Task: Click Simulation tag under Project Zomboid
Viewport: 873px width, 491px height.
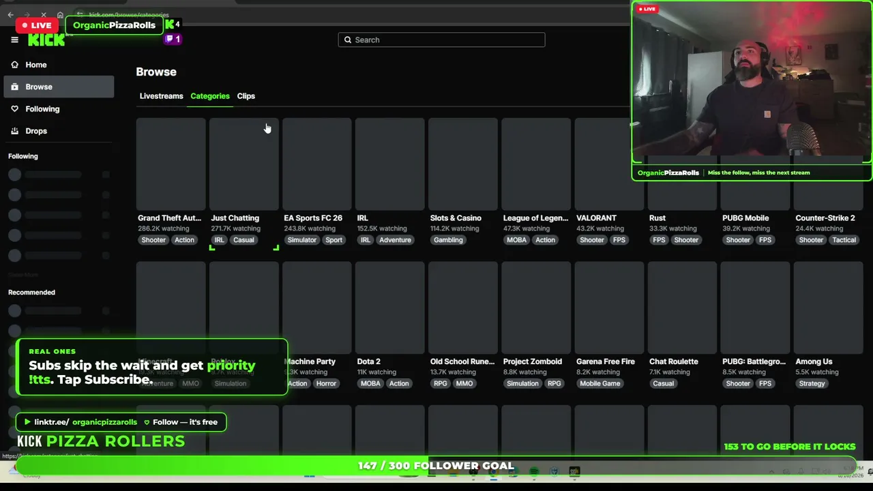Action: click(522, 383)
